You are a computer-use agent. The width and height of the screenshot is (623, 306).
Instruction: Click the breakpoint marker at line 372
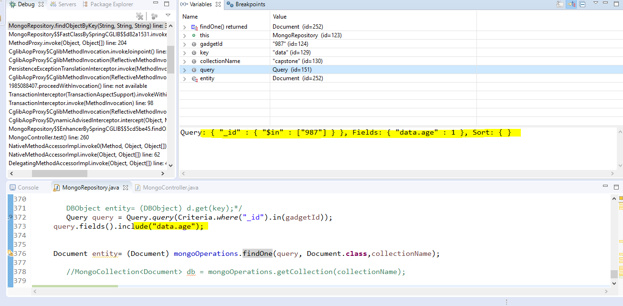[x=10, y=217]
